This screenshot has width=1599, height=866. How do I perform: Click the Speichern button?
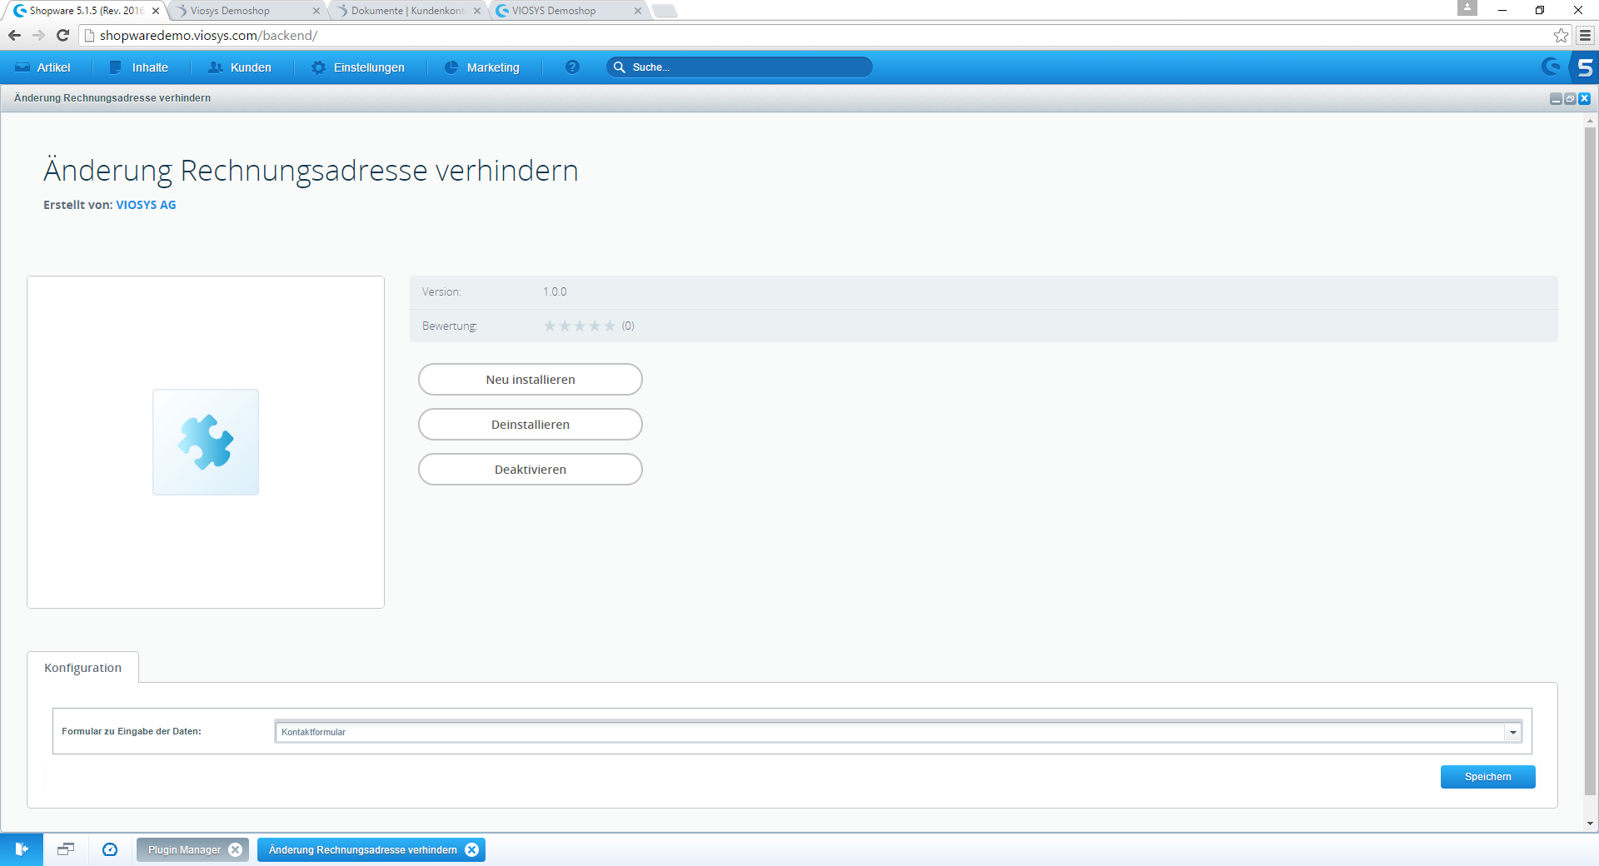(x=1488, y=777)
